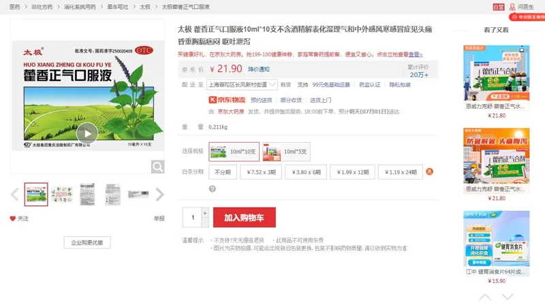This screenshot has height=304, width=545.
Task: Add item with 加入购物车 button
Action: [x=245, y=218]
